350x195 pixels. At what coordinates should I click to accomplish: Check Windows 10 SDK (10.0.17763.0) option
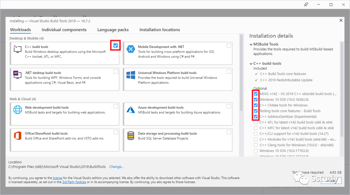click(x=256, y=151)
